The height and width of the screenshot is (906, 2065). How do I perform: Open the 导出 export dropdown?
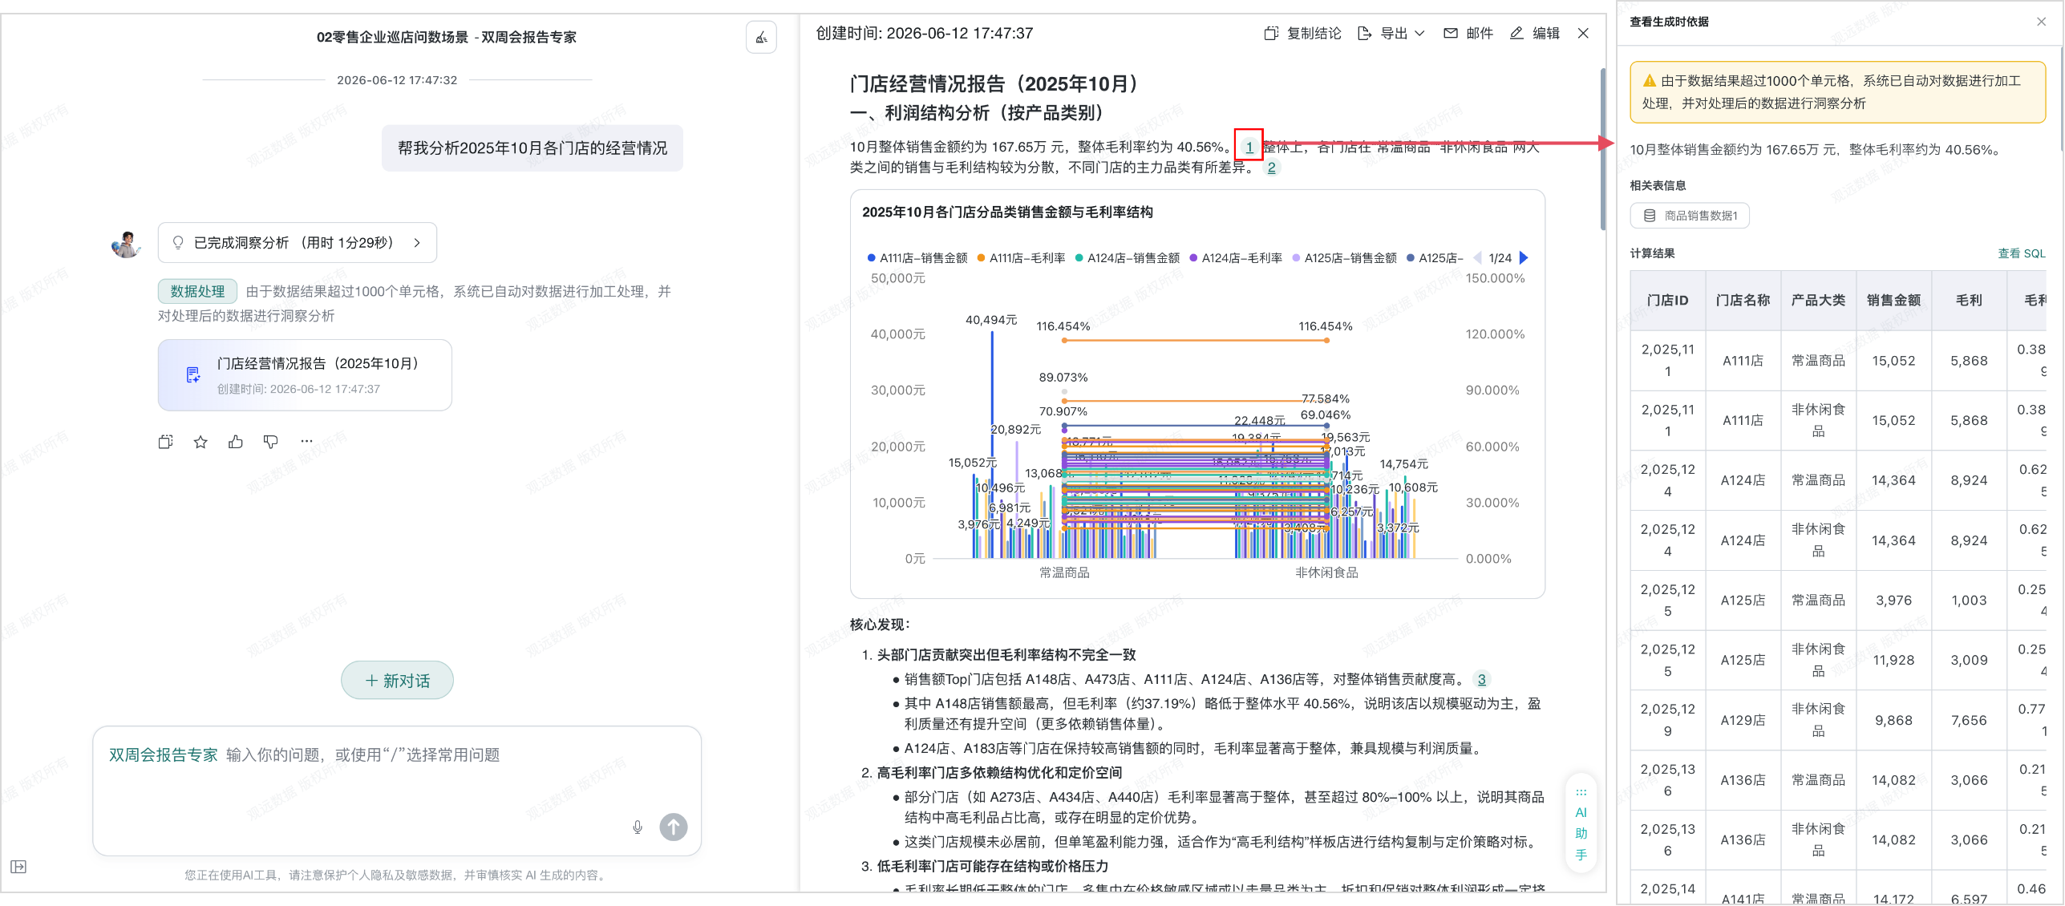tap(1391, 34)
